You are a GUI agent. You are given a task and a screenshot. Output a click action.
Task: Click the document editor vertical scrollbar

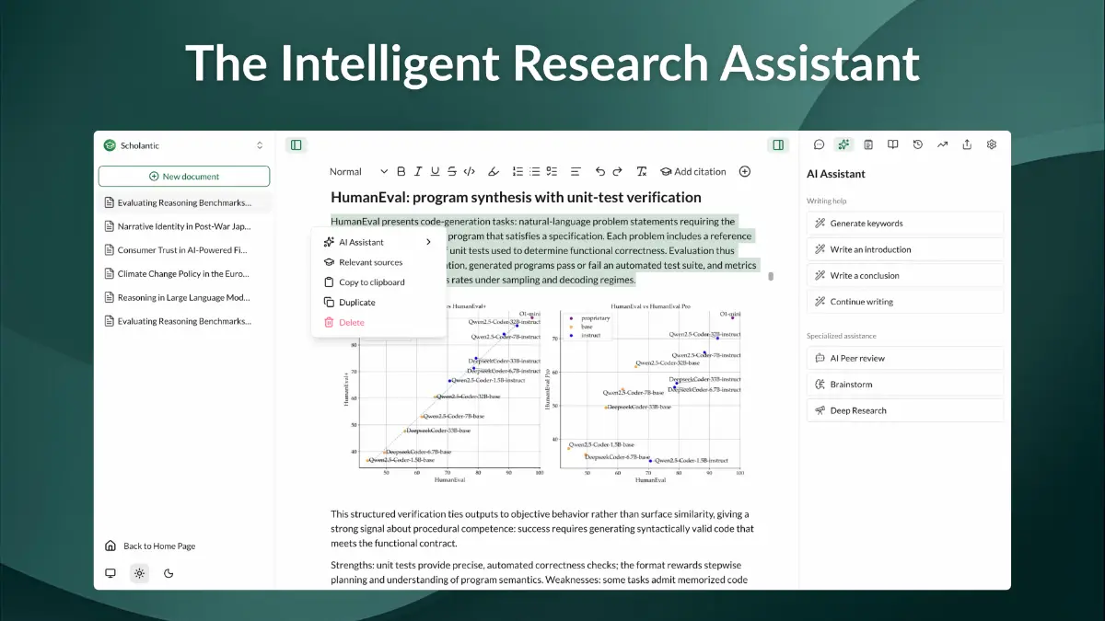click(x=771, y=276)
